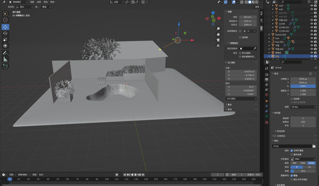This screenshot has height=186, width=319.
Task: Expand the leaves.004 outliner item
Action: point(269,35)
